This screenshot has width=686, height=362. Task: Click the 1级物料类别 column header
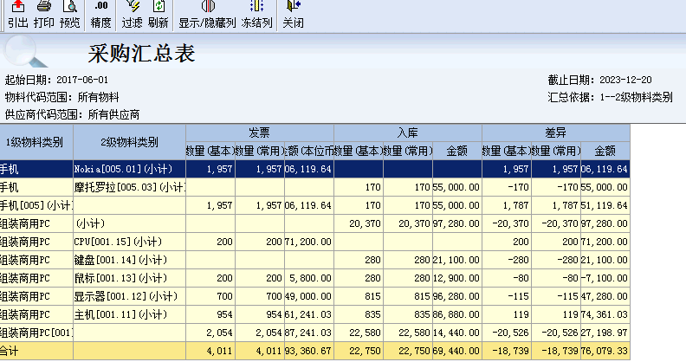pos(36,142)
